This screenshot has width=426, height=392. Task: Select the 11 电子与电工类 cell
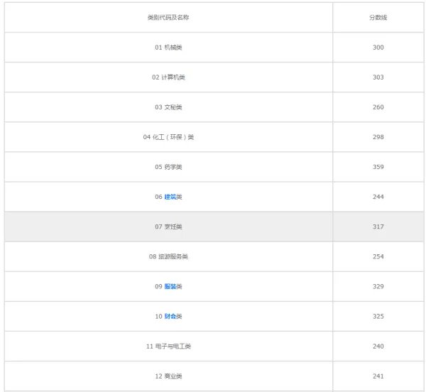coord(168,346)
